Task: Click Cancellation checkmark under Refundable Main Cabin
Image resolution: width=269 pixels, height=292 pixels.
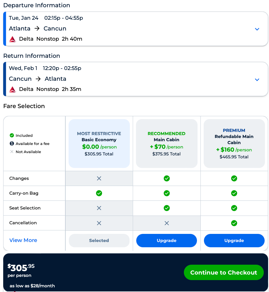Action: pos(234,223)
